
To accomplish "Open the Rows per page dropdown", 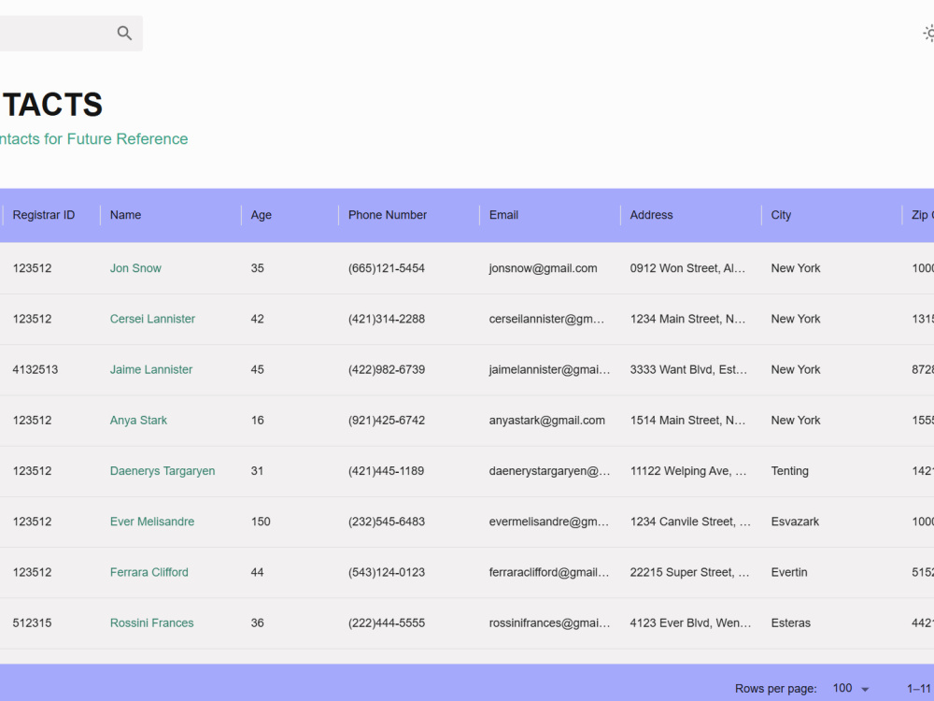I will tap(851, 689).
